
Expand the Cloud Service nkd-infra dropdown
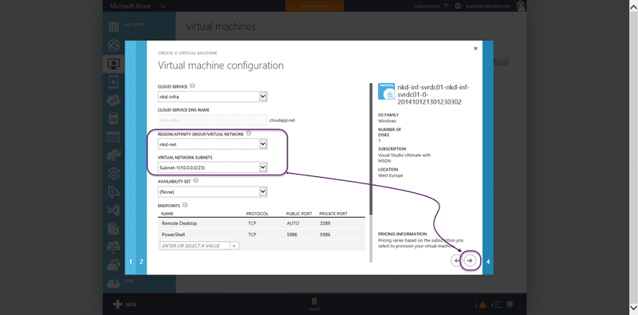[x=212, y=96]
